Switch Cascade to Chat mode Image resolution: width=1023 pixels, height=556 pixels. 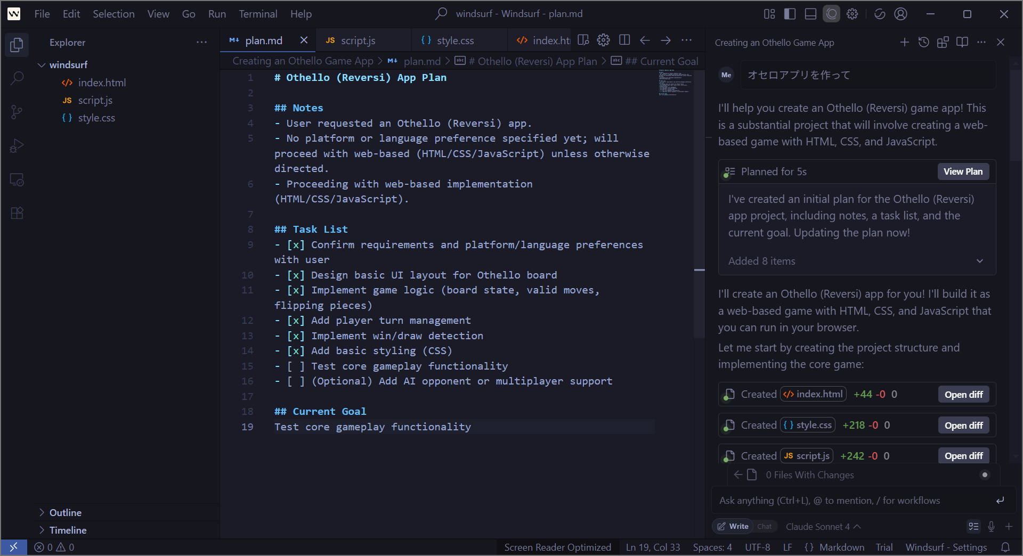click(x=764, y=526)
